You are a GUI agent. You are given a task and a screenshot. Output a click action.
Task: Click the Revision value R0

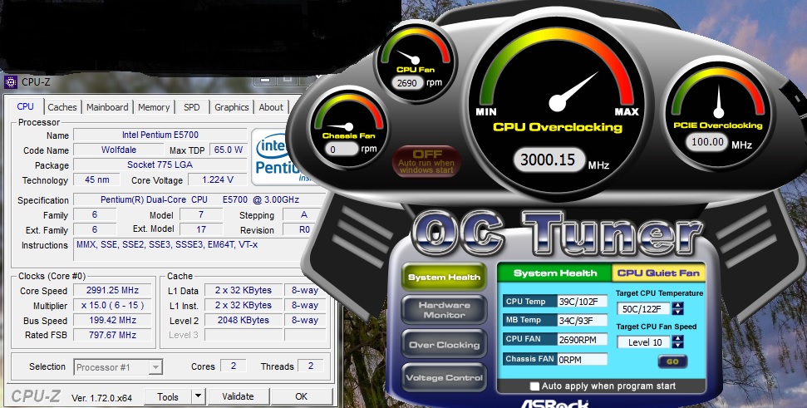pyautogui.click(x=304, y=229)
